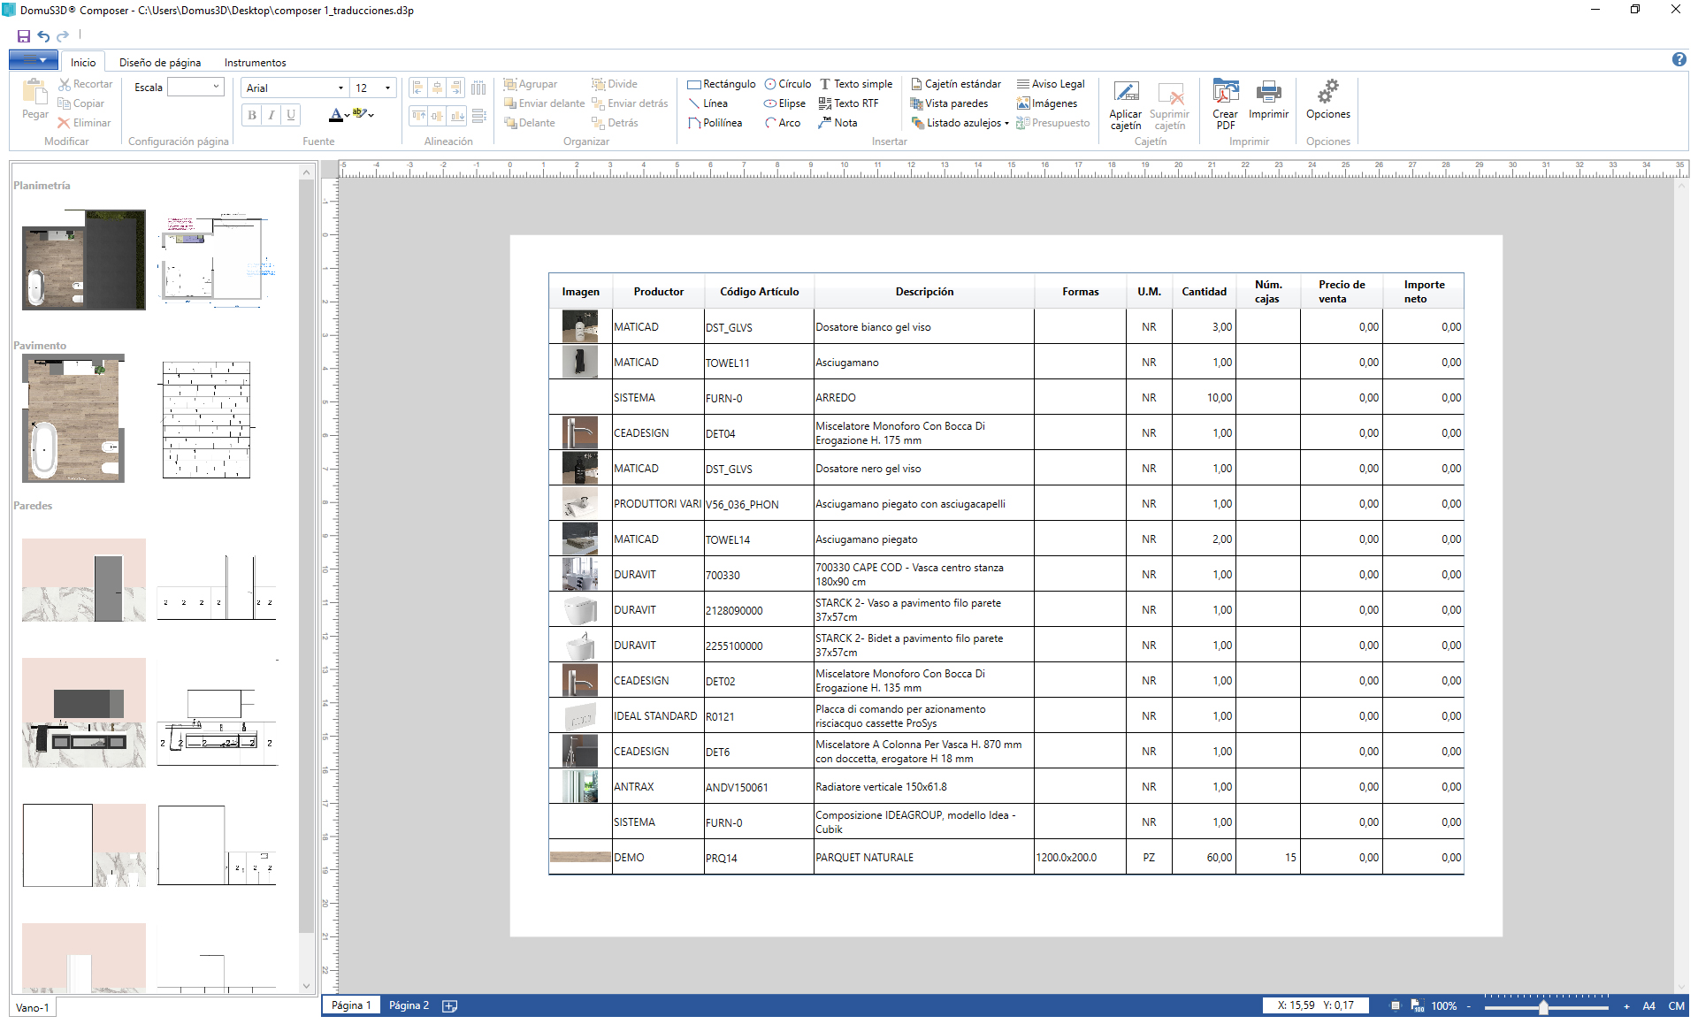
Task: Click Cajetín estándar button
Action: [955, 84]
